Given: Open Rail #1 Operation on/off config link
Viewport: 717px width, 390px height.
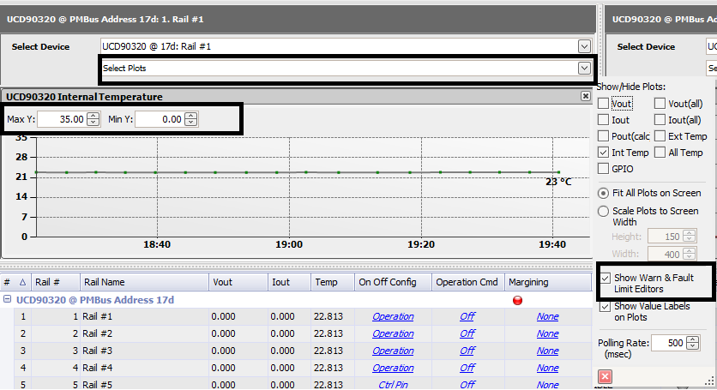Looking at the screenshot, I should coord(393,316).
